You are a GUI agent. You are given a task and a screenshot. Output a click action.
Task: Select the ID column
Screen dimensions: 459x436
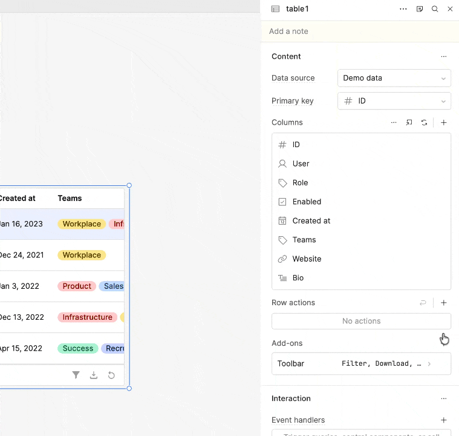[x=361, y=145]
